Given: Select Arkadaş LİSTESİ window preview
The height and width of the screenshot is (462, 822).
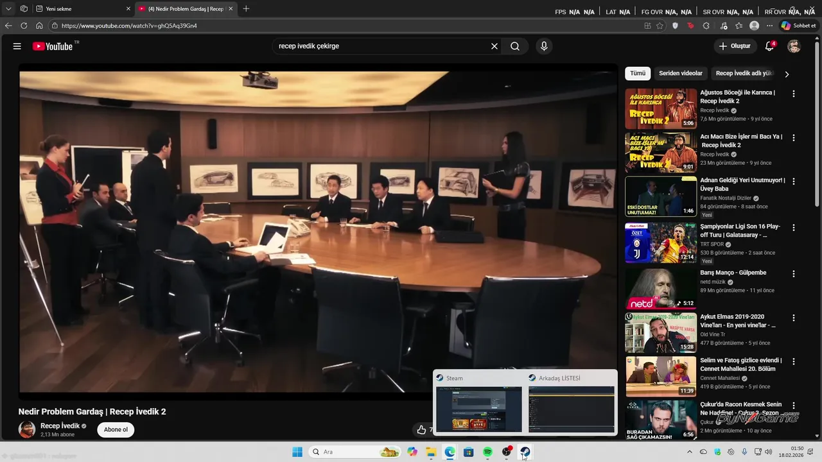Looking at the screenshot, I should coord(572,409).
